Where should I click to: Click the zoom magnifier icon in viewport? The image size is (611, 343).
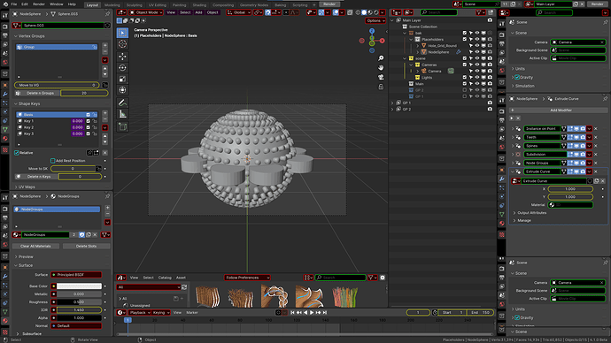[x=381, y=58]
